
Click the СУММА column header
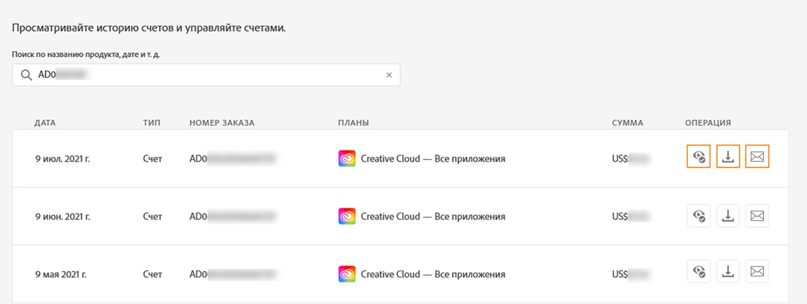[x=628, y=123]
